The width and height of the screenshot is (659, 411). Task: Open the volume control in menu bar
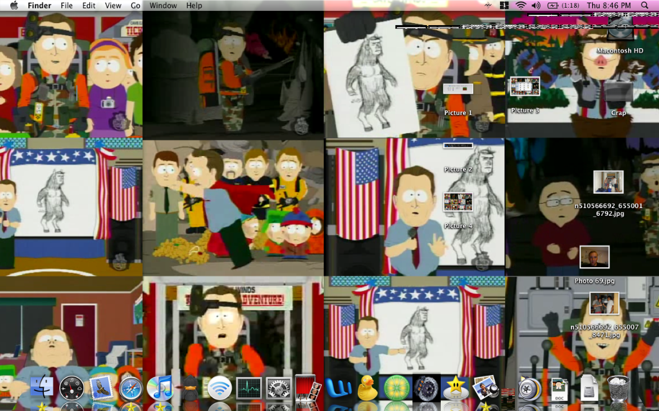point(536,5)
